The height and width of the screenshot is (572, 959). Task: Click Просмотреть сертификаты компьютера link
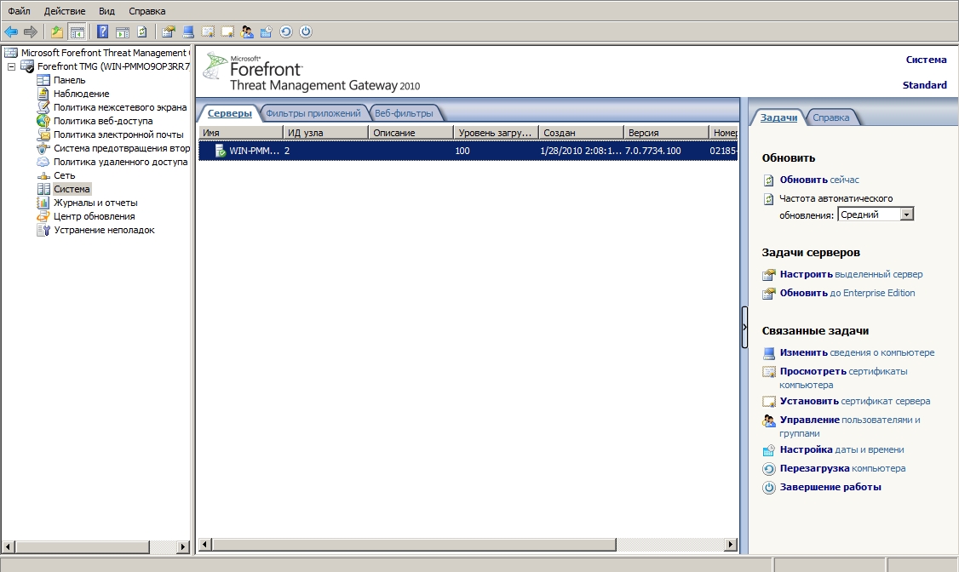[x=843, y=378]
